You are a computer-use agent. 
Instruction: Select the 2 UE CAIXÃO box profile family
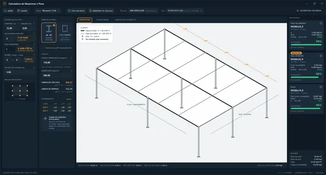(65, 33)
